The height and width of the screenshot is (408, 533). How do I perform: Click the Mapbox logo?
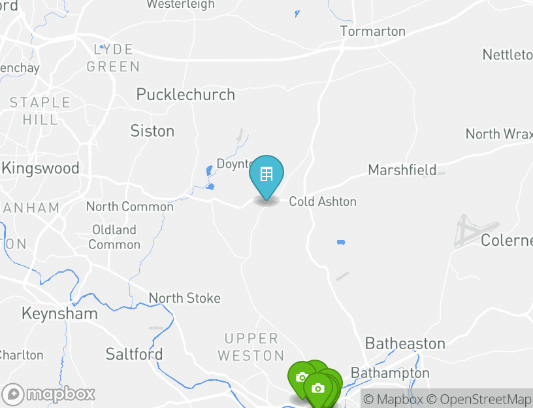tap(48, 394)
